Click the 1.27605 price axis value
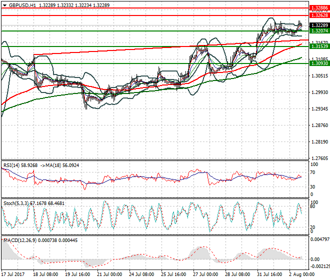330x280 pixels. pos(319,158)
